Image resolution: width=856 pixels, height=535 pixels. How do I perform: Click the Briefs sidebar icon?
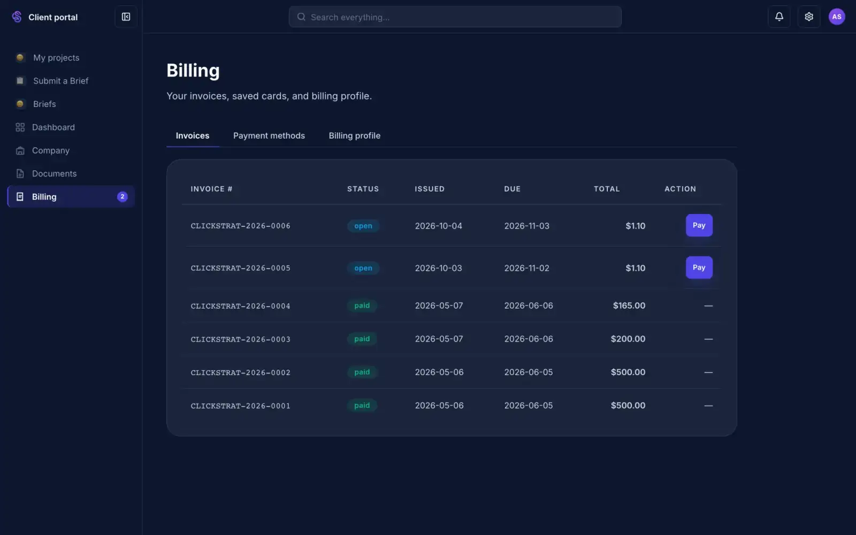(20, 104)
